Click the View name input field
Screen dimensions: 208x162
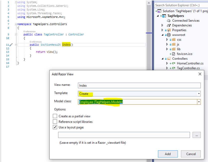(125, 85)
